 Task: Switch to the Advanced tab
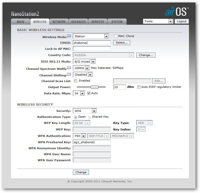click(x=78, y=22)
